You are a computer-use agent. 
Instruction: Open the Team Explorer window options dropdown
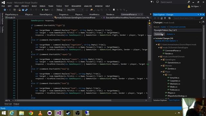point(198,15)
